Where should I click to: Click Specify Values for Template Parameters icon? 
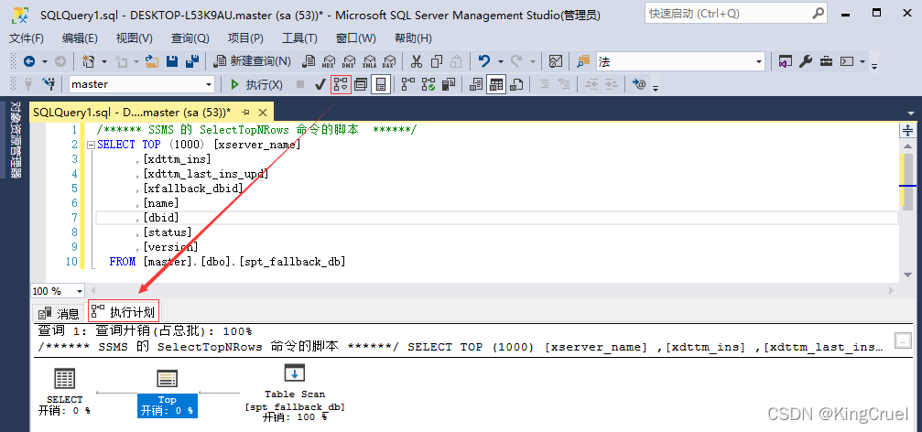click(638, 84)
